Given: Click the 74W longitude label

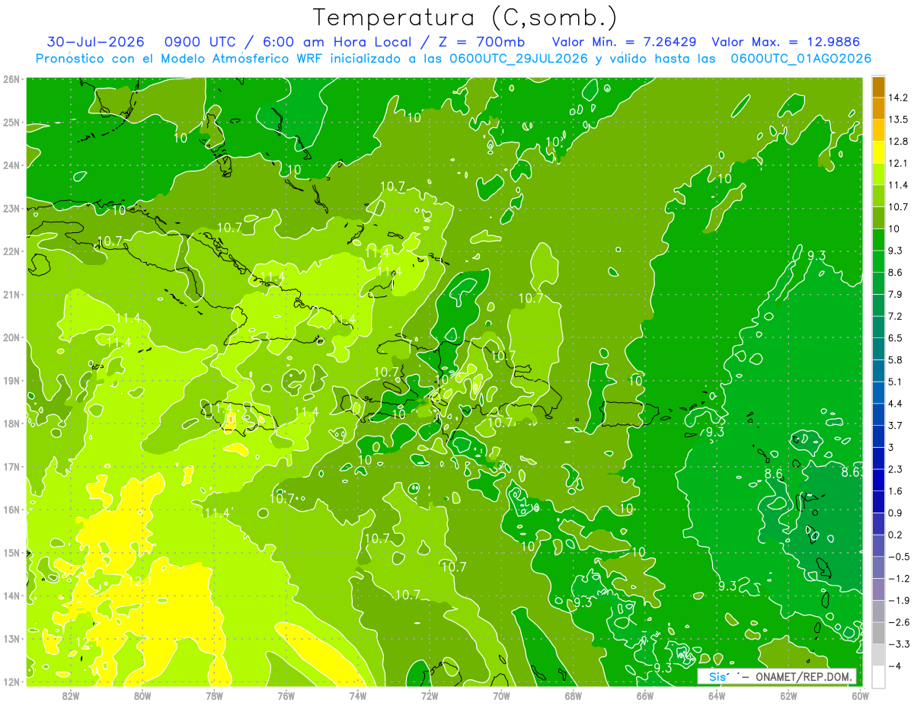Looking at the screenshot, I should pos(358,695).
